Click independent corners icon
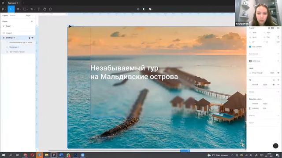282x158 pixels. pos(278,42)
